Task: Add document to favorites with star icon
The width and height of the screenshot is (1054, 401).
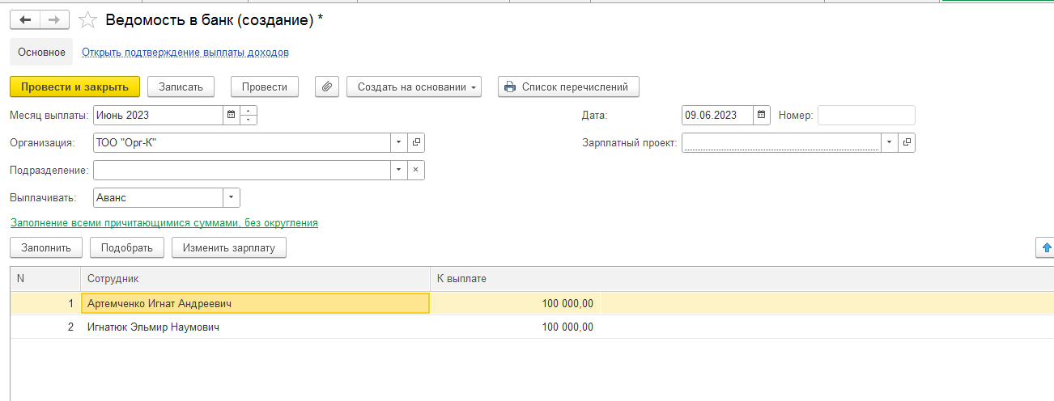Action: coord(89,20)
